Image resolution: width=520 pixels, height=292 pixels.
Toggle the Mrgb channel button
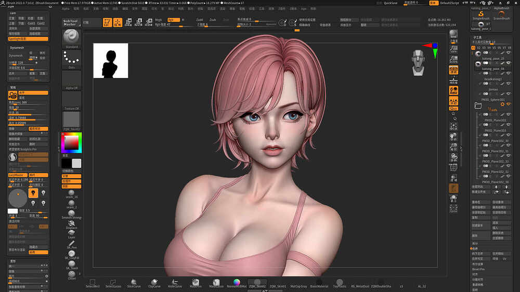click(159, 20)
